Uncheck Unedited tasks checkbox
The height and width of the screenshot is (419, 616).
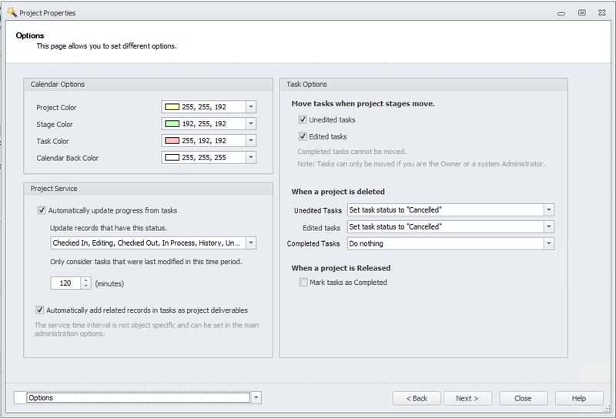click(x=303, y=119)
